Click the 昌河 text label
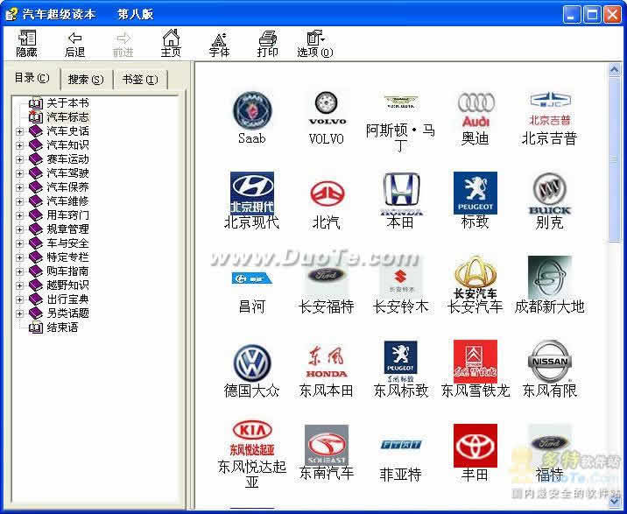 (x=251, y=306)
